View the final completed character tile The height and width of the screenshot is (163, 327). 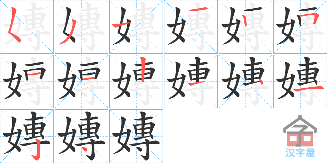(x=136, y=136)
